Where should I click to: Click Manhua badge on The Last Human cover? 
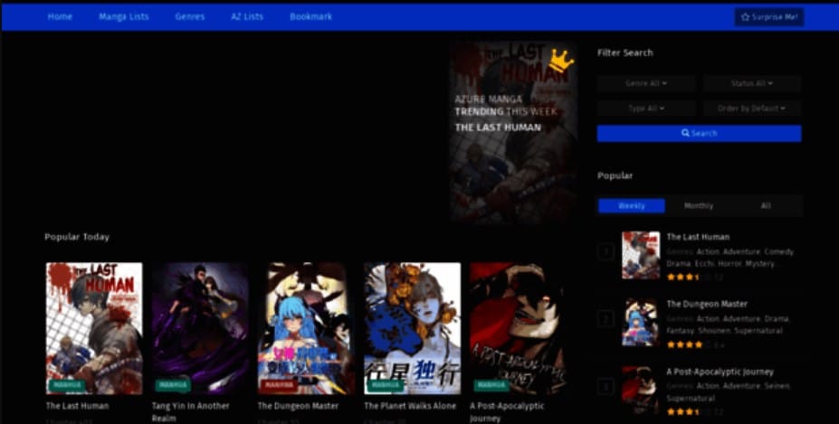point(67,385)
